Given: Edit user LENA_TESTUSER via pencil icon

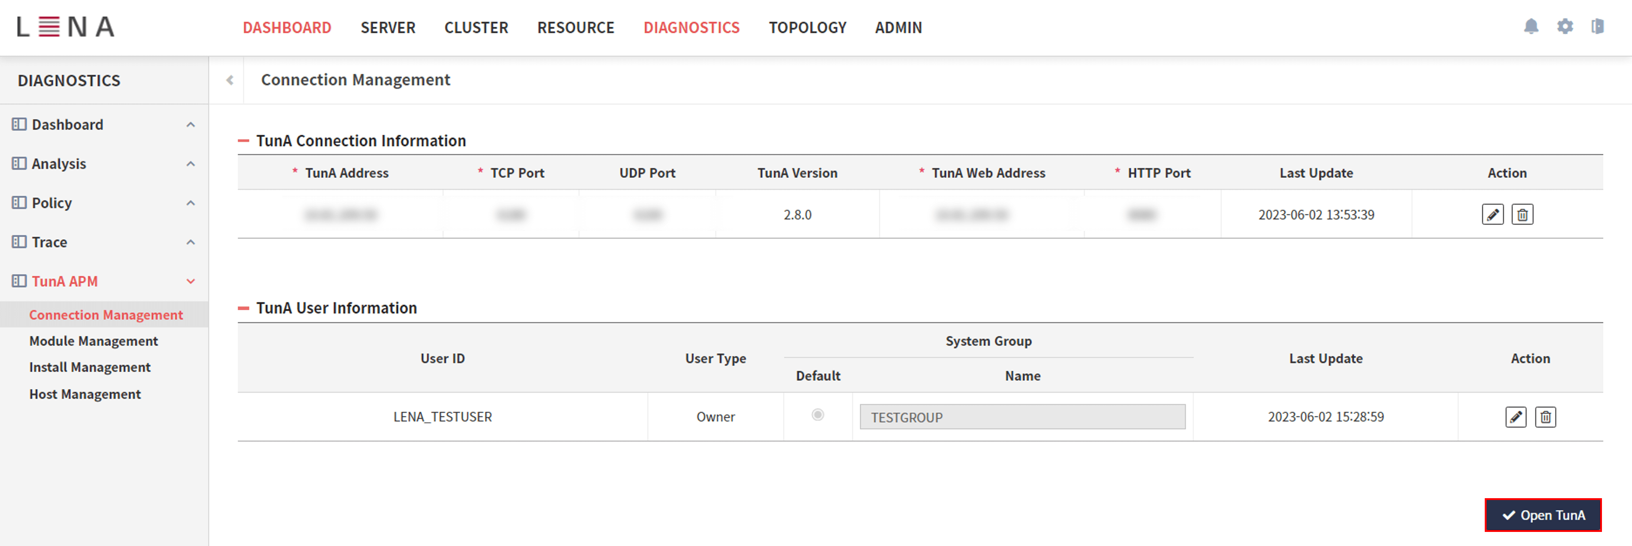Looking at the screenshot, I should 1516,417.
